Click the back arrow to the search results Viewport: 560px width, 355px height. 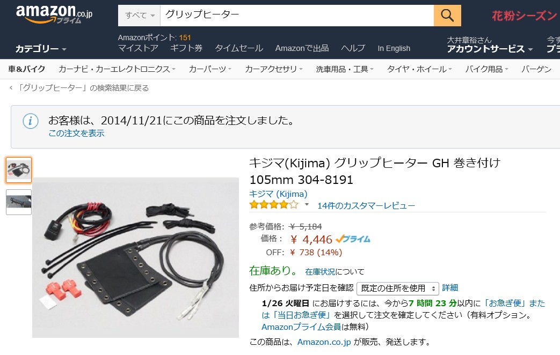click(x=11, y=88)
